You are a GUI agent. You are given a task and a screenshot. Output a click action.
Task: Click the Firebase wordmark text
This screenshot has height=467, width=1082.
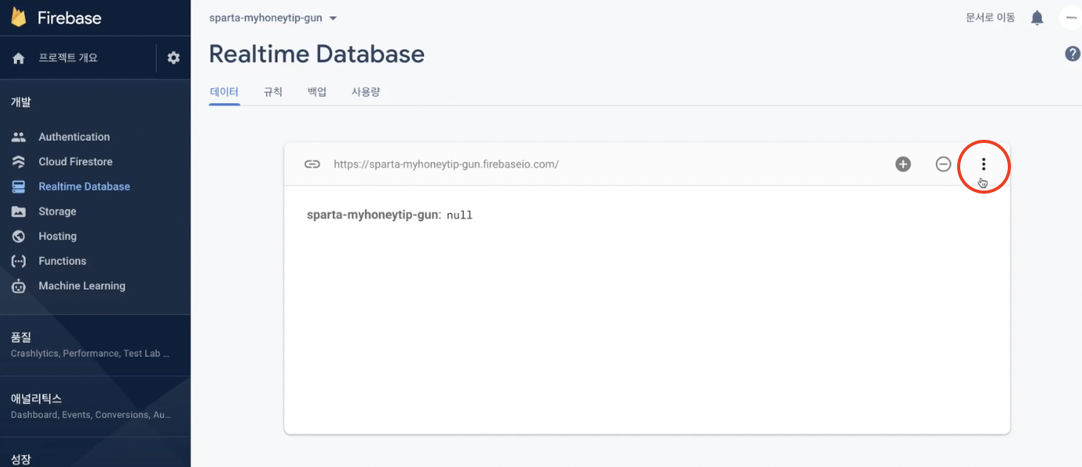pyautogui.click(x=69, y=17)
